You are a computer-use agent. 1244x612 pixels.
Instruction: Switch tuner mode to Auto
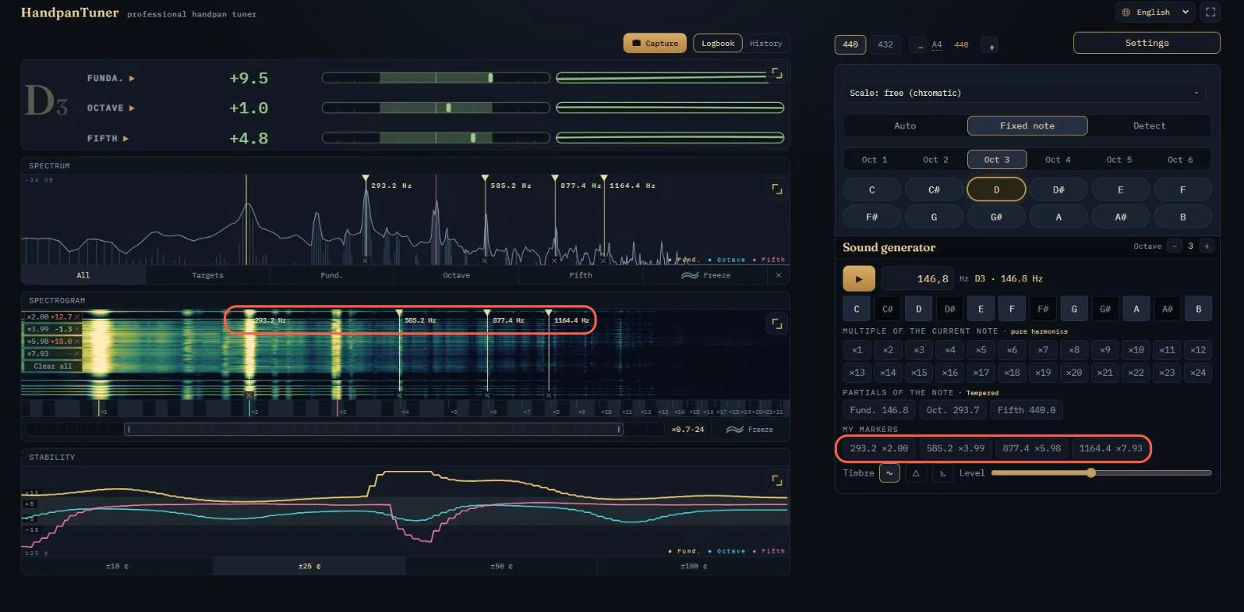tap(904, 125)
